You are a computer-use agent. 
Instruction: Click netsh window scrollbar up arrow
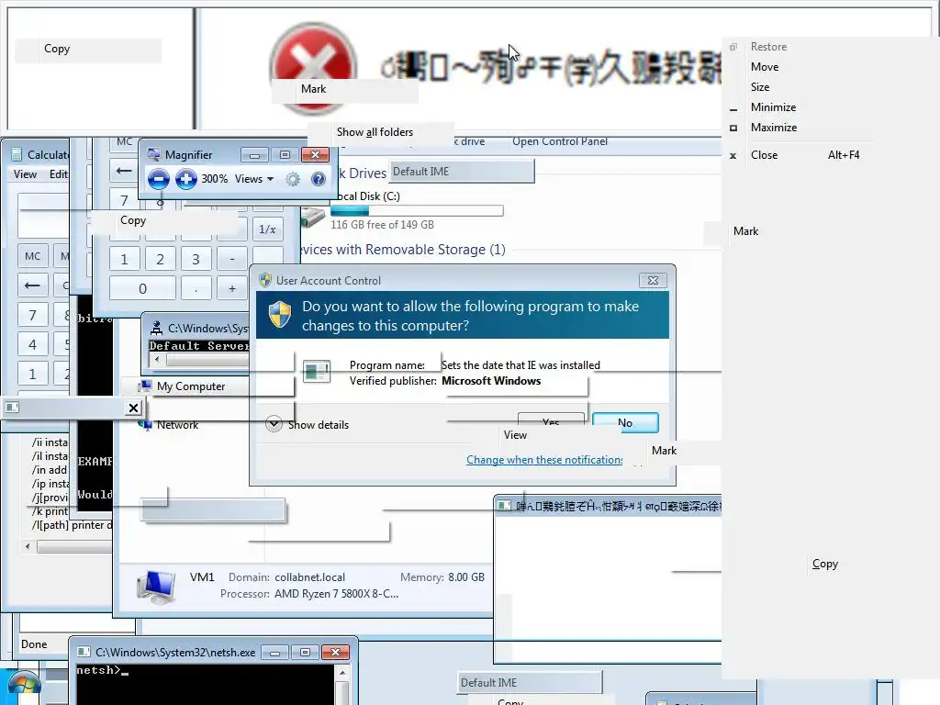click(342, 673)
